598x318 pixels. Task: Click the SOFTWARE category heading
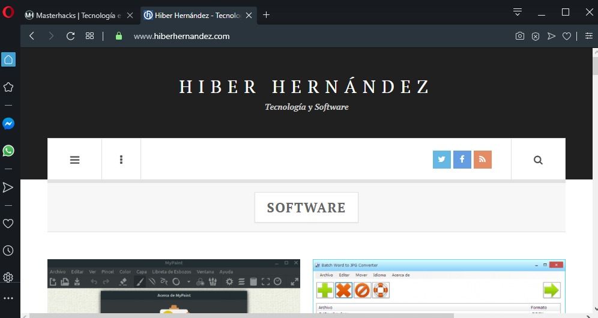[x=306, y=208]
